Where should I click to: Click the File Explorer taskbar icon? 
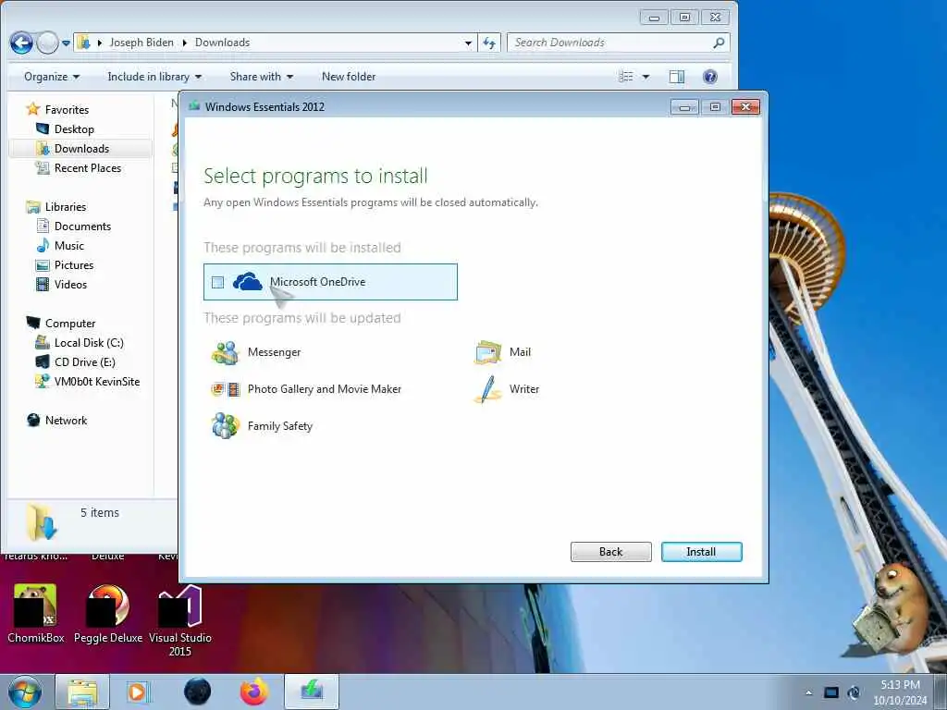pyautogui.click(x=82, y=692)
